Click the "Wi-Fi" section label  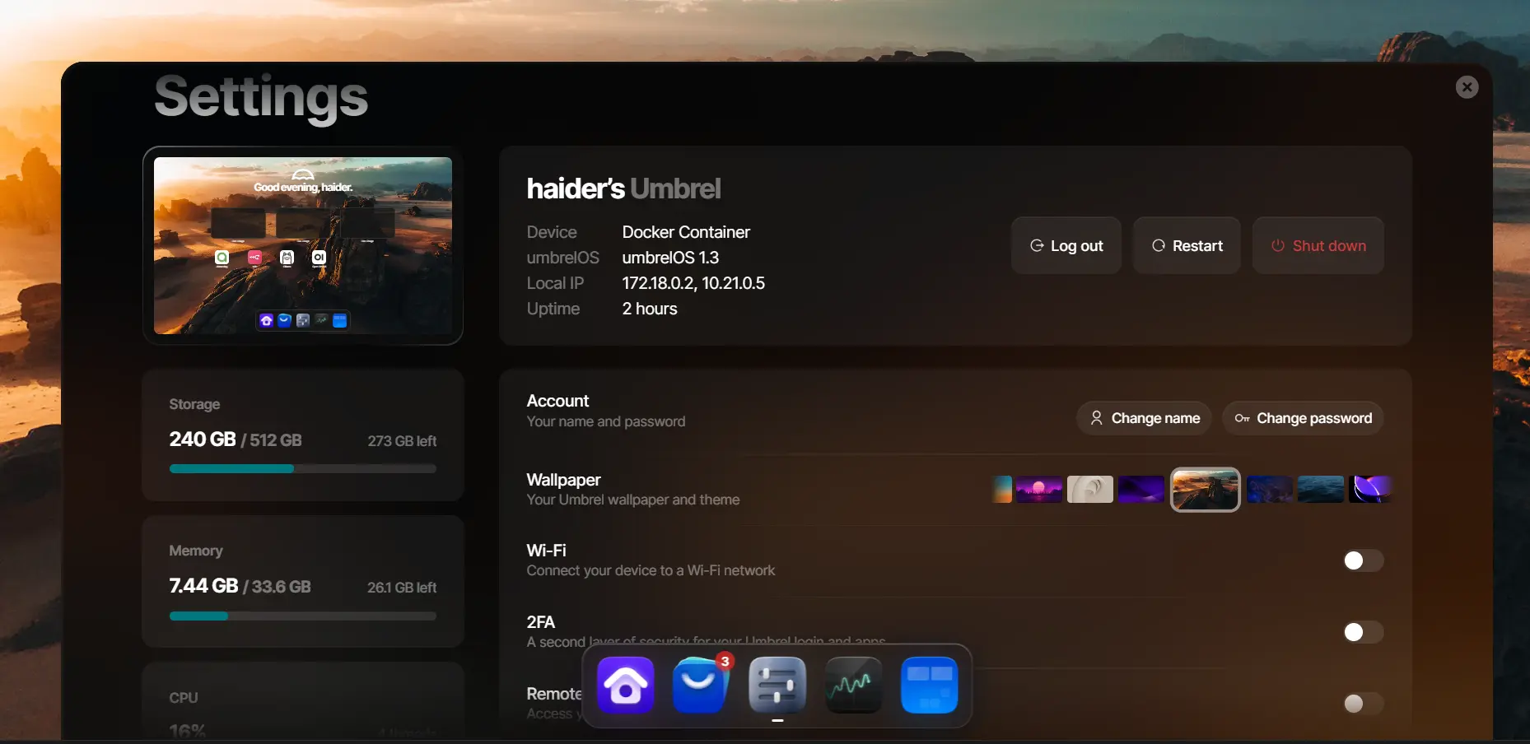point(546,551)
